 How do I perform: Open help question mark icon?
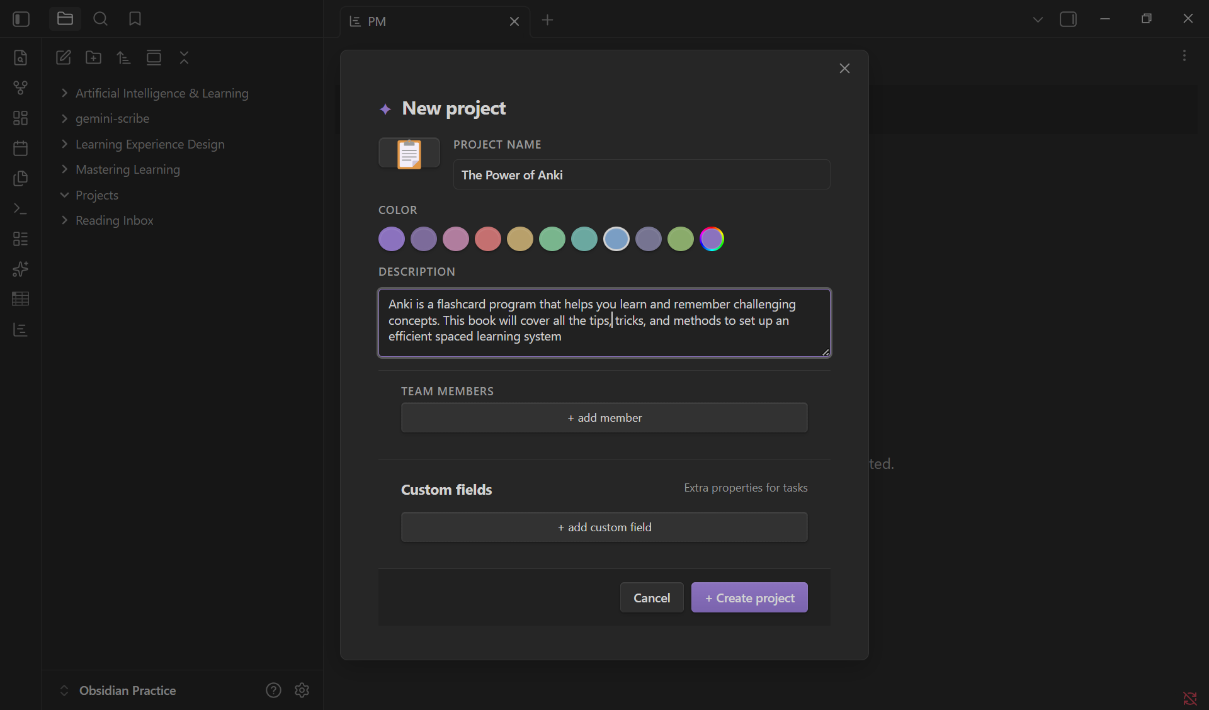[273, 690]
